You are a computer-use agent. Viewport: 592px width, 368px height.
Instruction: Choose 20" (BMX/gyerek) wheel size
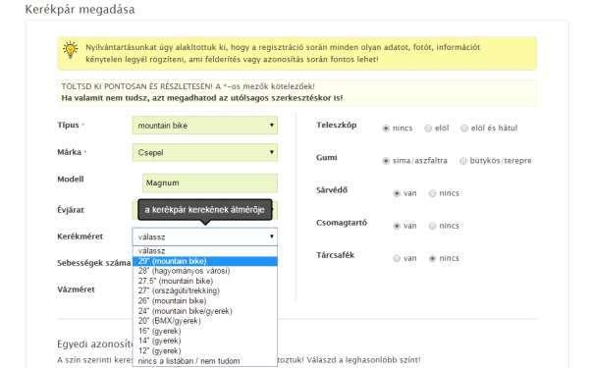click(205, 321)
